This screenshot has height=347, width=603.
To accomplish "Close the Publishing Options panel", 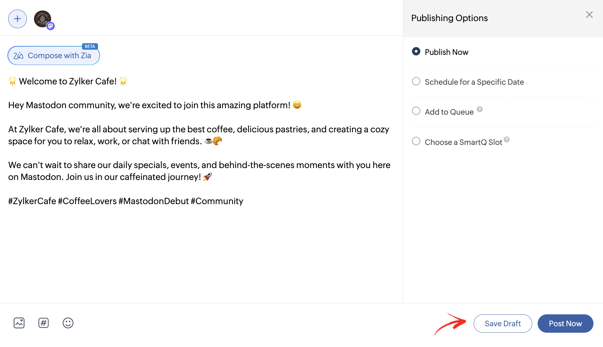I will coord(589,15).
